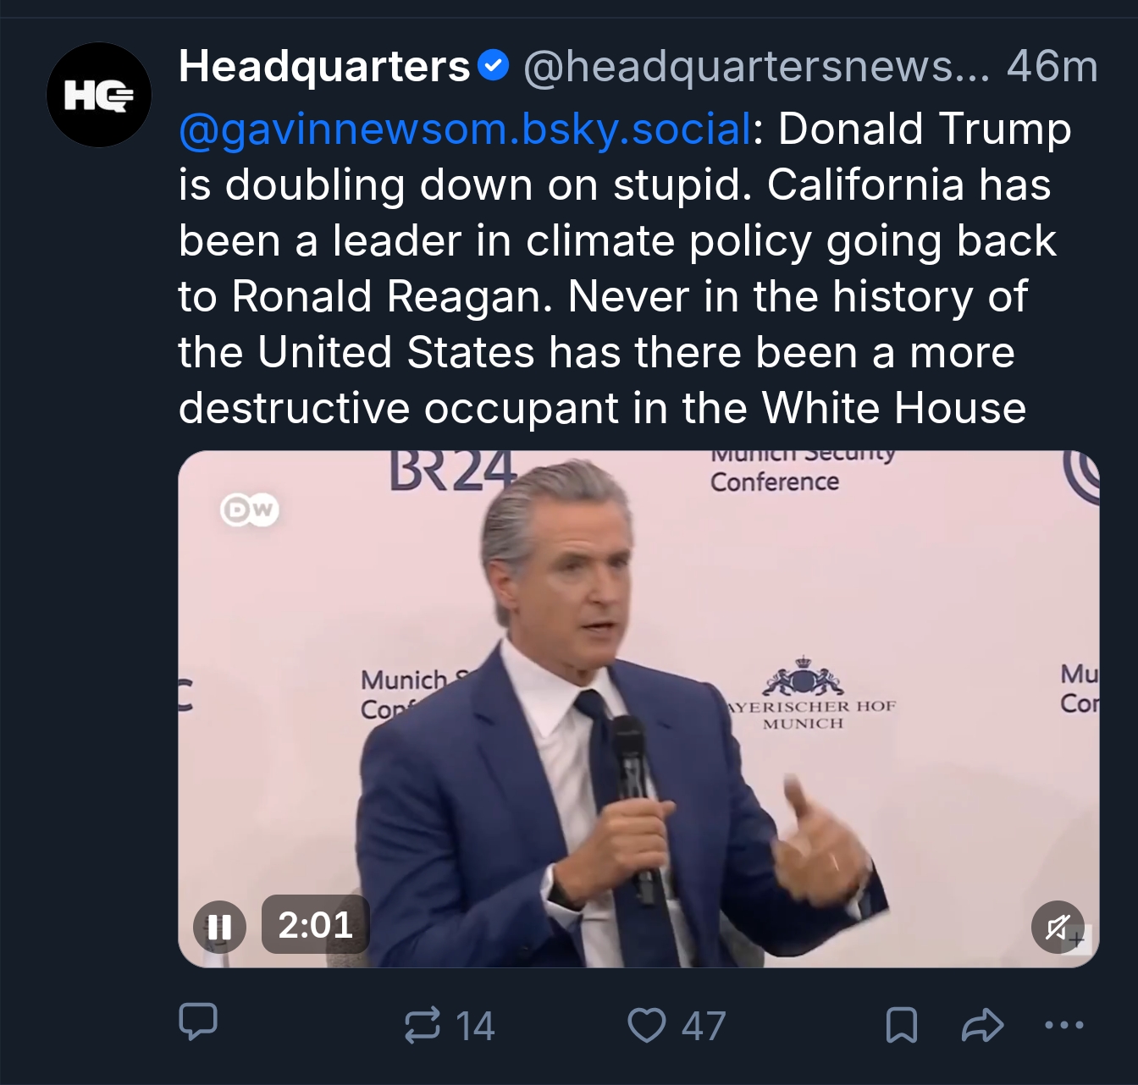Open the reply speech bubble icon

pos(198,1022)
